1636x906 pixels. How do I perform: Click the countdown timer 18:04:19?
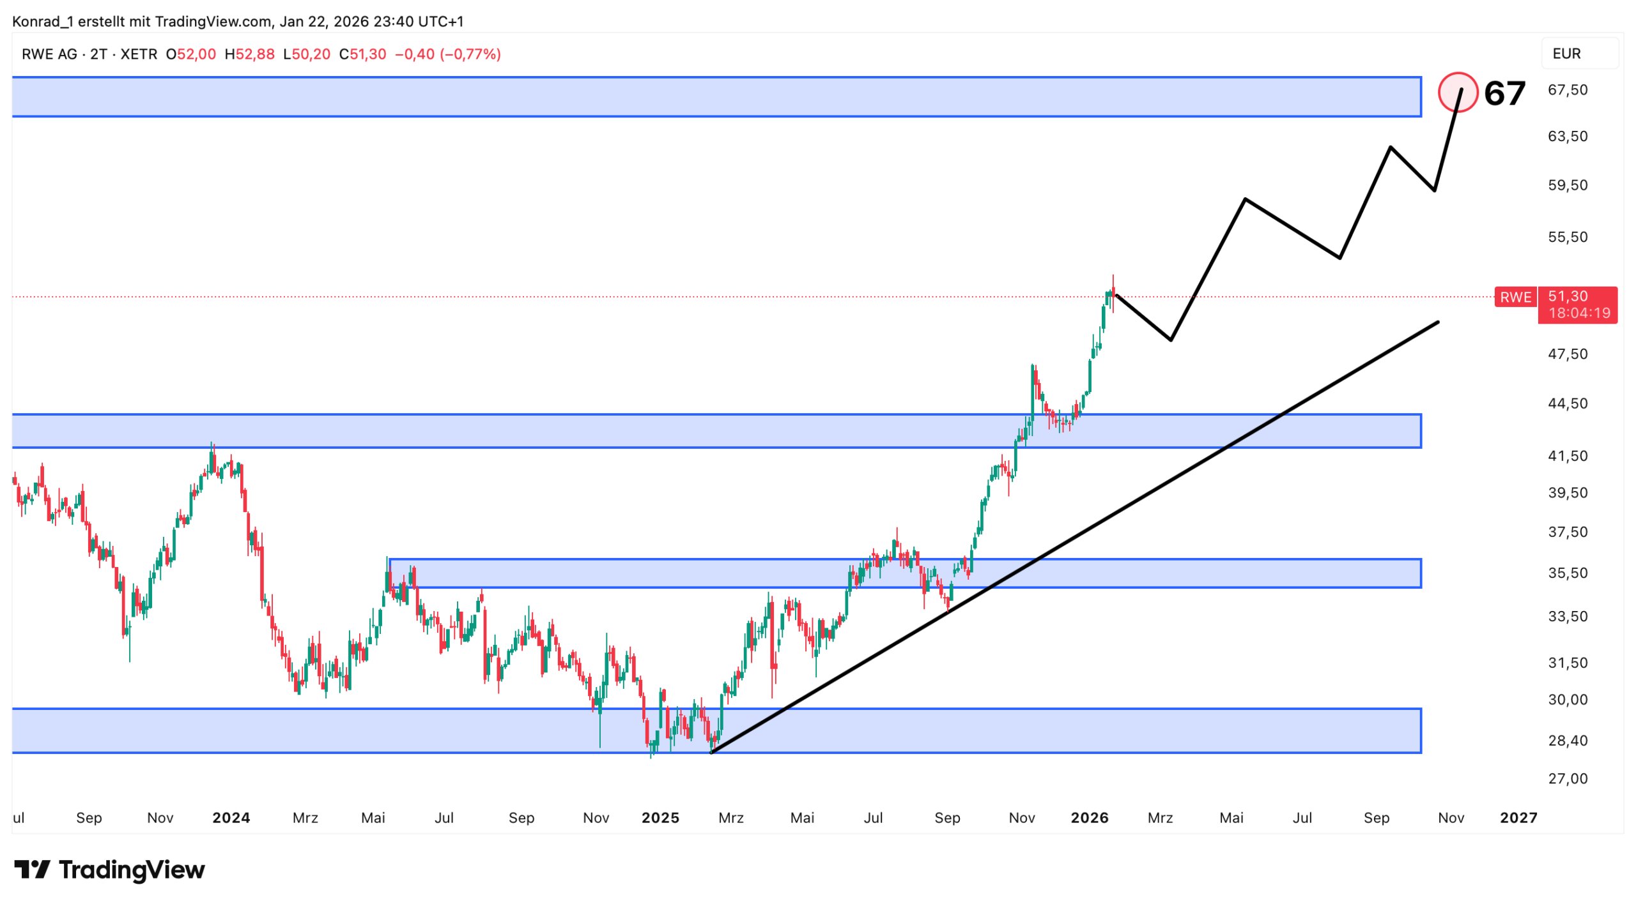point(1578,313)
